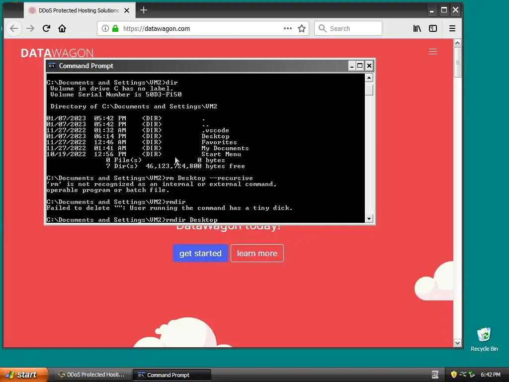Image resolution: width=509 pixels, height=382 pixels.
Task: Maximize the Firefox browser window
Action: [444, 10]
